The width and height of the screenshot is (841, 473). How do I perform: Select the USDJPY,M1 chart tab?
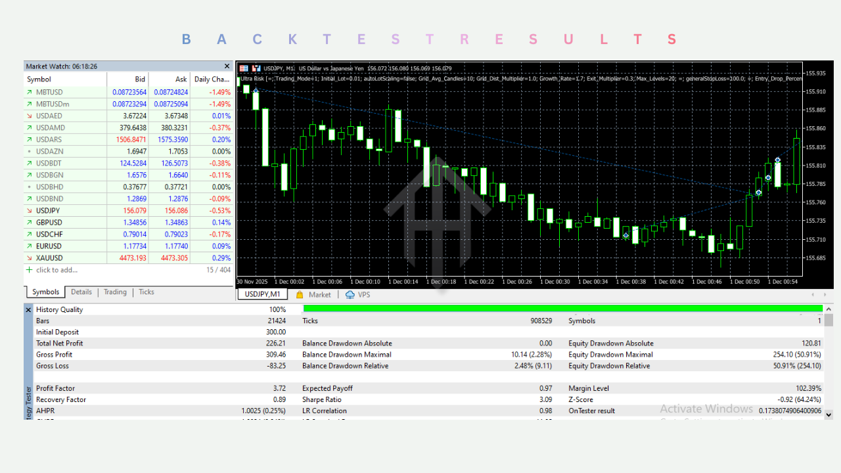coord(261,294)
